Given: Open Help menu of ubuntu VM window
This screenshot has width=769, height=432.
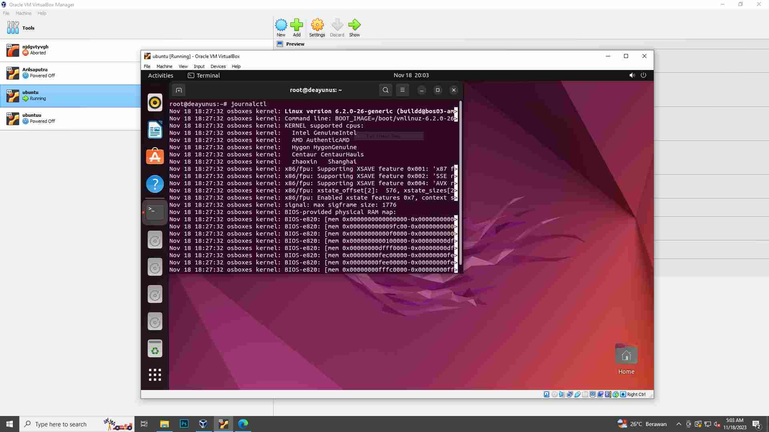Looking at the screenshot, I should 236,66.
